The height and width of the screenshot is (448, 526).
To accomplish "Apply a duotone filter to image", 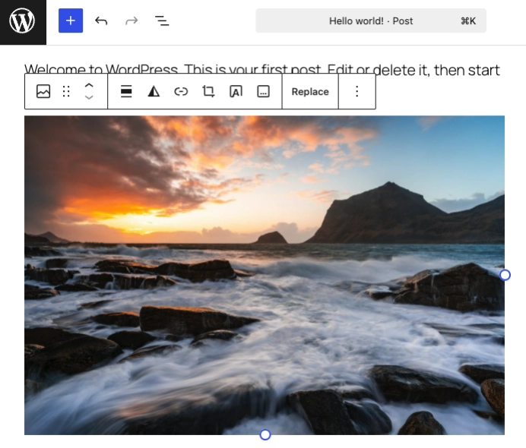I will pyautogui.click(x=154, y=91).
